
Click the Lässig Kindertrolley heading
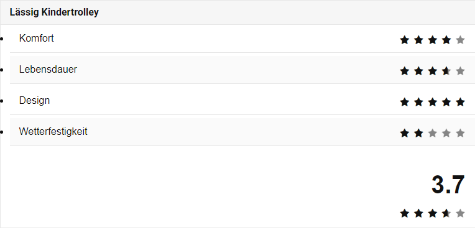(54, 12)
